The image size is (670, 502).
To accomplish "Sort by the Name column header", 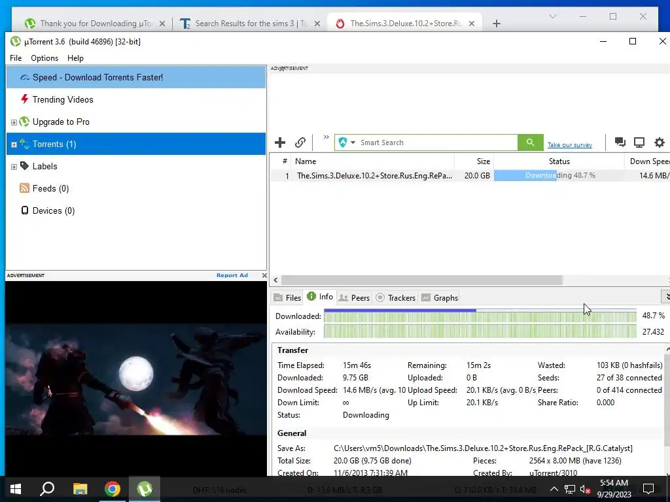I will 372,161.
